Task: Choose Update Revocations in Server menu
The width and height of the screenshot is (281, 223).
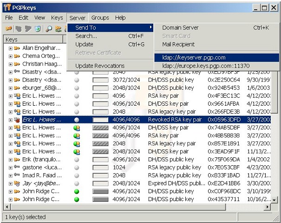Action: [111, 66]
